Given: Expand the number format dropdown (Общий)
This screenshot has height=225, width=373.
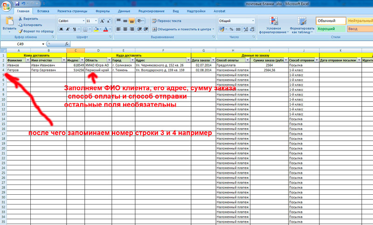Looking at the screenshot, I should pyautogui.click(x=253, y=21).
